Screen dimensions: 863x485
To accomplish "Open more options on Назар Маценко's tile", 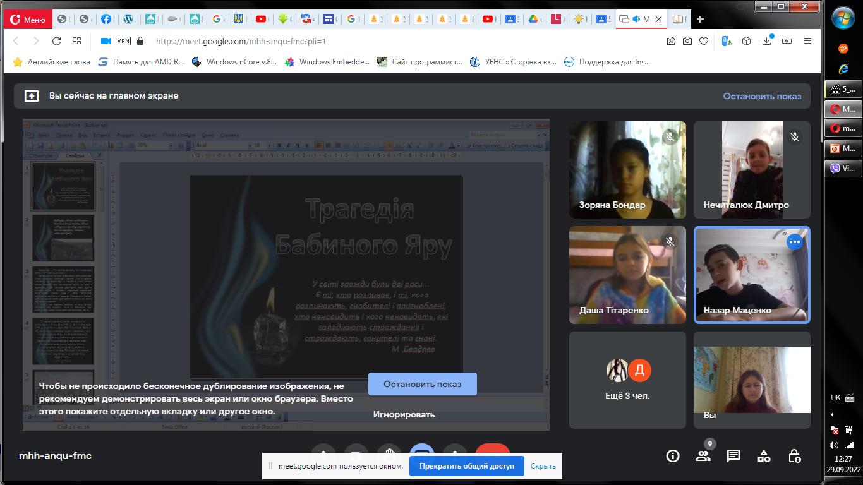I will point(794,242).
